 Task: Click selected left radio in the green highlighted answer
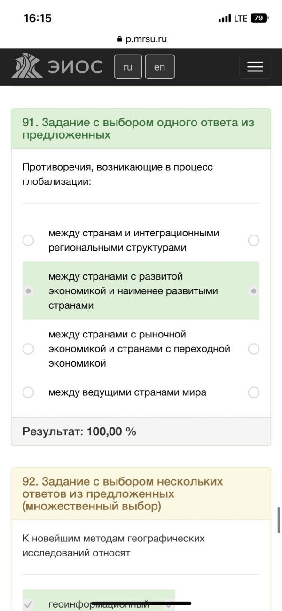tap(28, 291)
